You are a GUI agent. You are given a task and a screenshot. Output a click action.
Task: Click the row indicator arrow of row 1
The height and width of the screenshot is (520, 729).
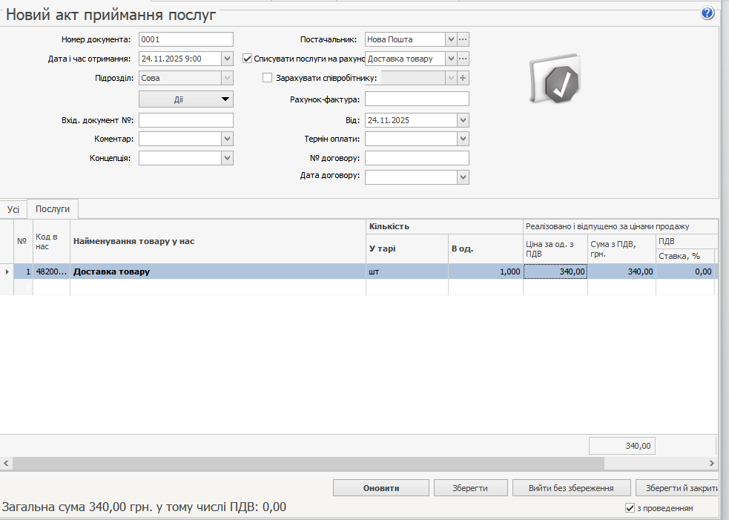coord(7,272)
